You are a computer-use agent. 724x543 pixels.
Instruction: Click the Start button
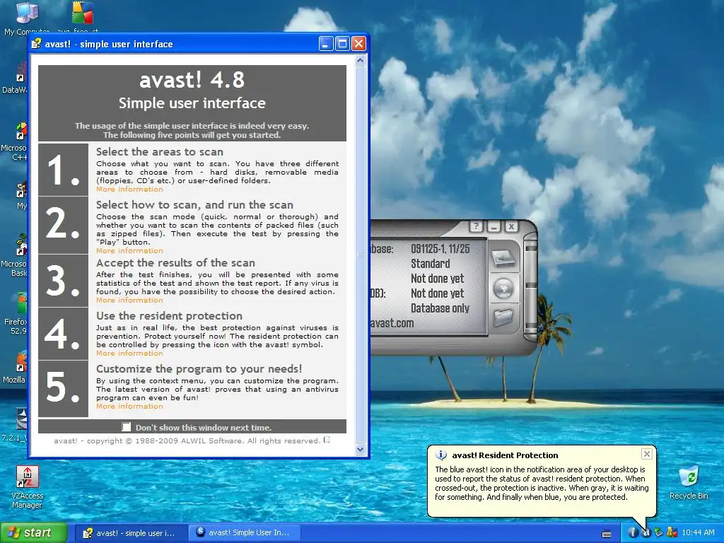[34, 533]
